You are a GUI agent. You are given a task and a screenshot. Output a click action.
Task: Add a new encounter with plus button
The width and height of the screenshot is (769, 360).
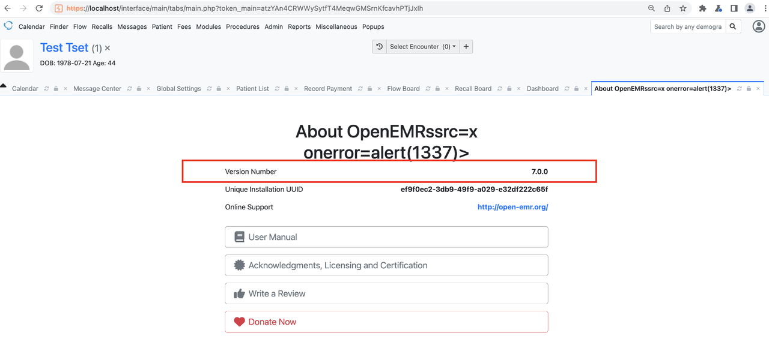point(466,46)
